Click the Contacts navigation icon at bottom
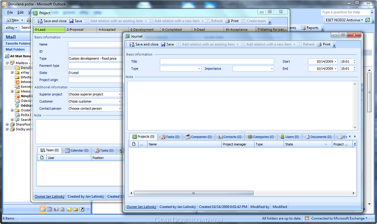The width and height of the screenshot is (377, 224). pos(56,209)
